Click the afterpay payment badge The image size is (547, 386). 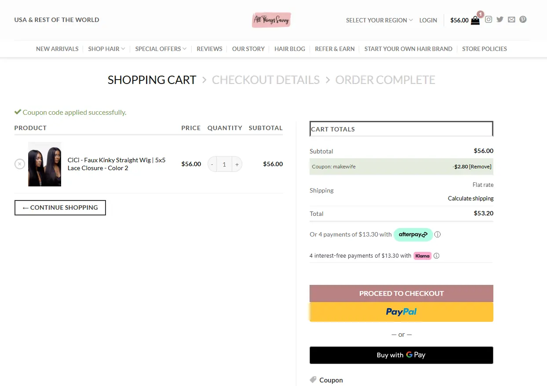(413, 234)
